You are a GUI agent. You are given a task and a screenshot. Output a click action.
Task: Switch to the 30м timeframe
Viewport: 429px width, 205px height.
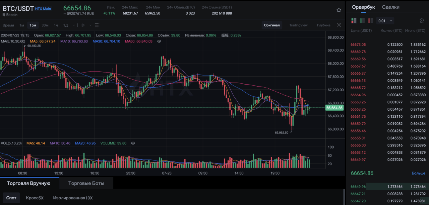tap(45, 25)
